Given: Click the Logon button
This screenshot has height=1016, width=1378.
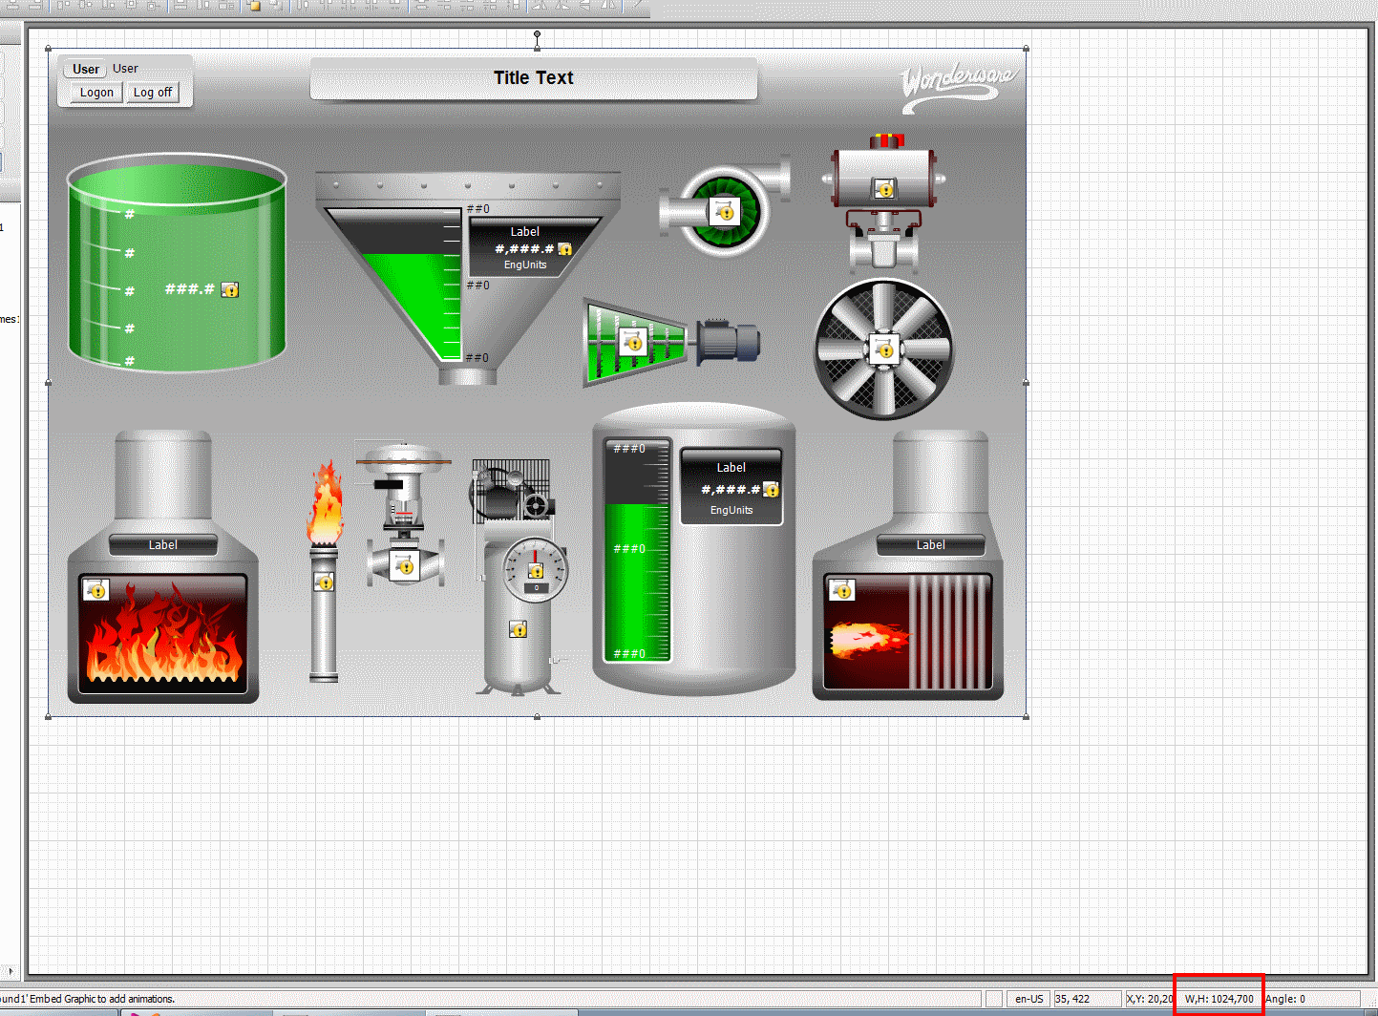Looking at the screenshot, I should [x=96, y=93].
